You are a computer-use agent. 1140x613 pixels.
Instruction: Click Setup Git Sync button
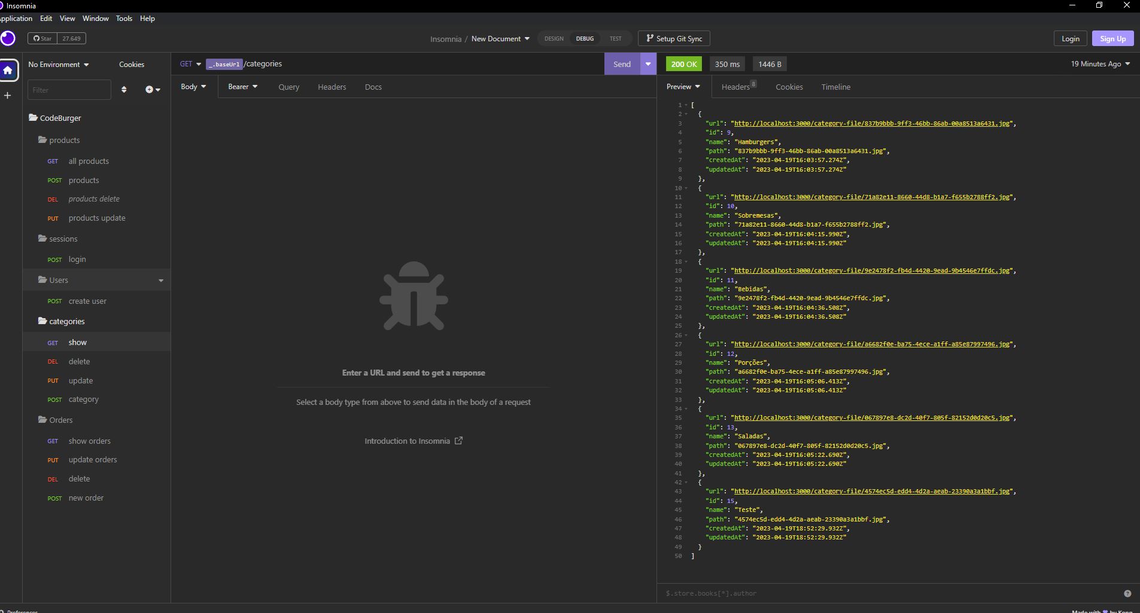[x=674, y=38]
